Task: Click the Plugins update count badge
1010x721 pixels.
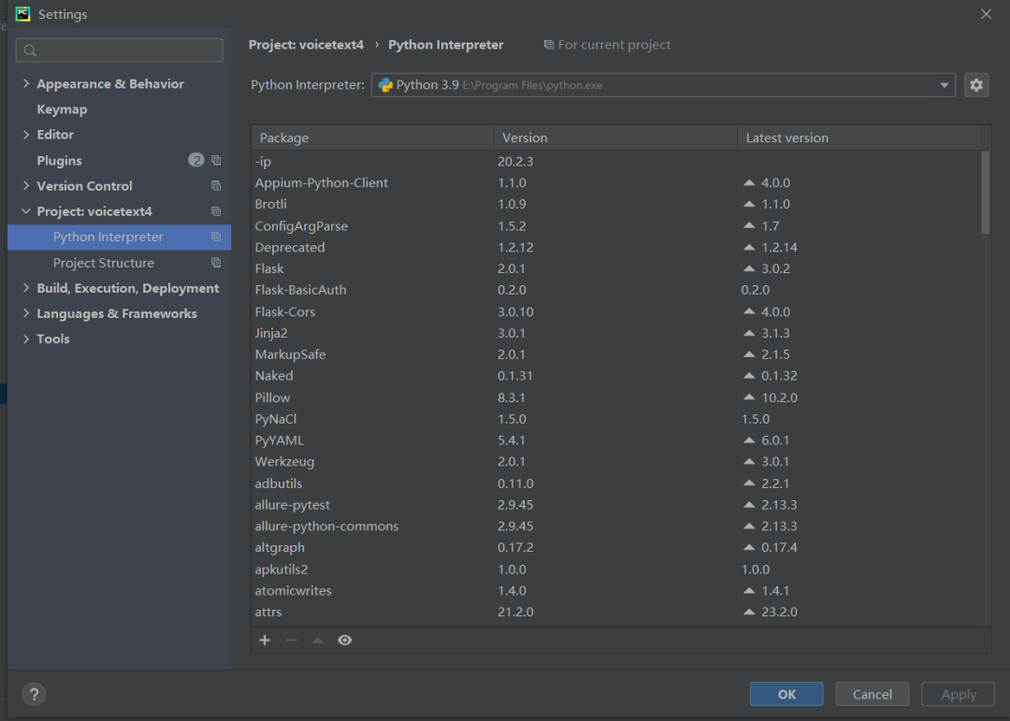Action: [195, 160]
